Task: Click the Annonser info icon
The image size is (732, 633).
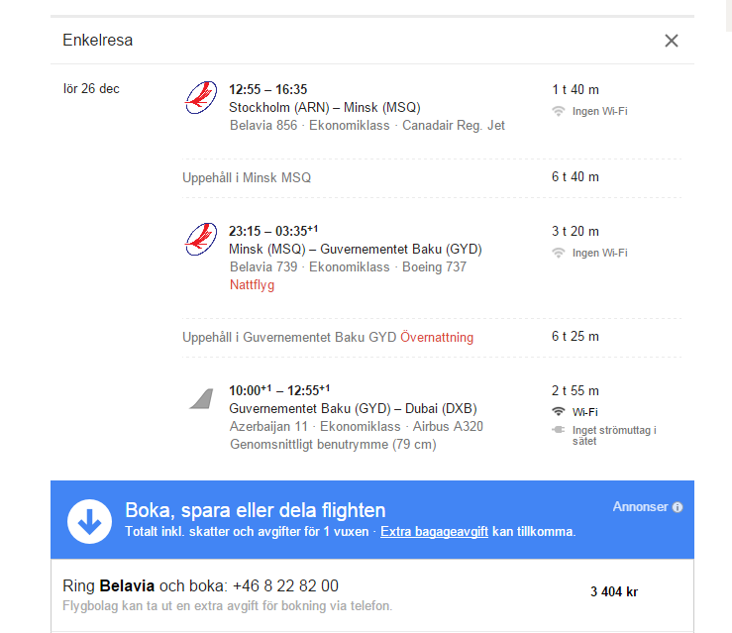Action: [678, 507]
